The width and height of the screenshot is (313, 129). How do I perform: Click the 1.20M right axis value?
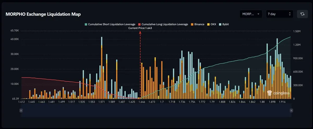pos(297,45)
